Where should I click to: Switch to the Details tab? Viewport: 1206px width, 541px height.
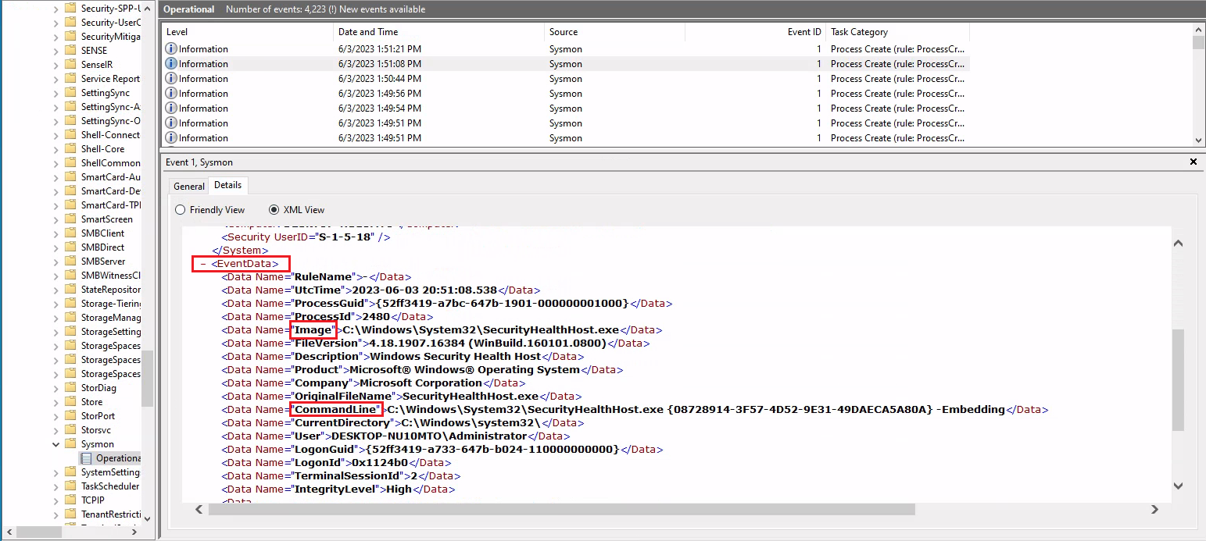click(x=227, y=186)
